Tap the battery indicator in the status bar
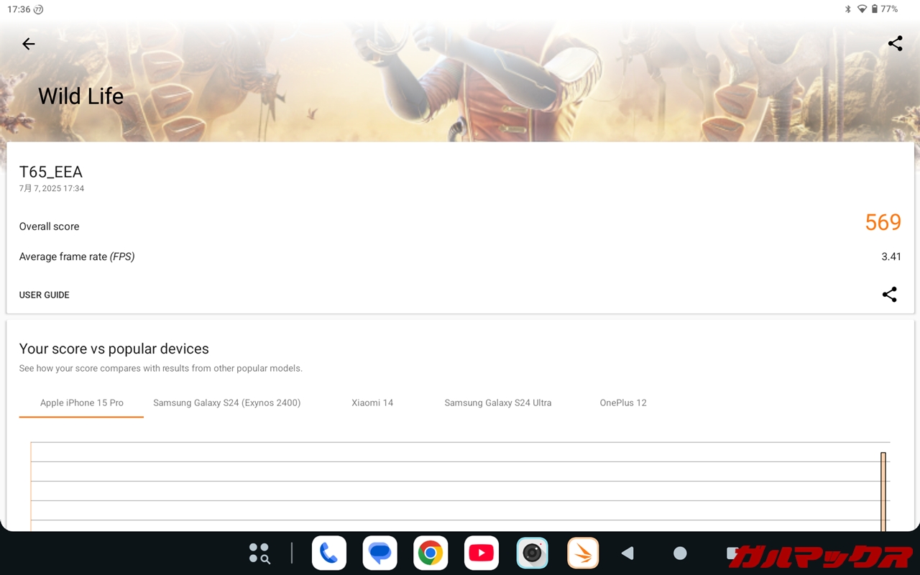The width and height of the screenshot is (920, 575). pos(875,9)
